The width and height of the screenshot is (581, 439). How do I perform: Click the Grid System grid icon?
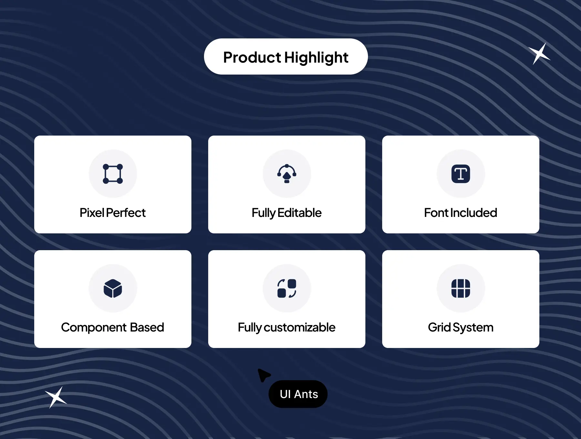pos(461,288)
